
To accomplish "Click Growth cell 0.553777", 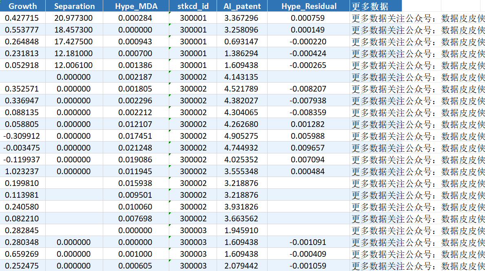I will (22, 30).
